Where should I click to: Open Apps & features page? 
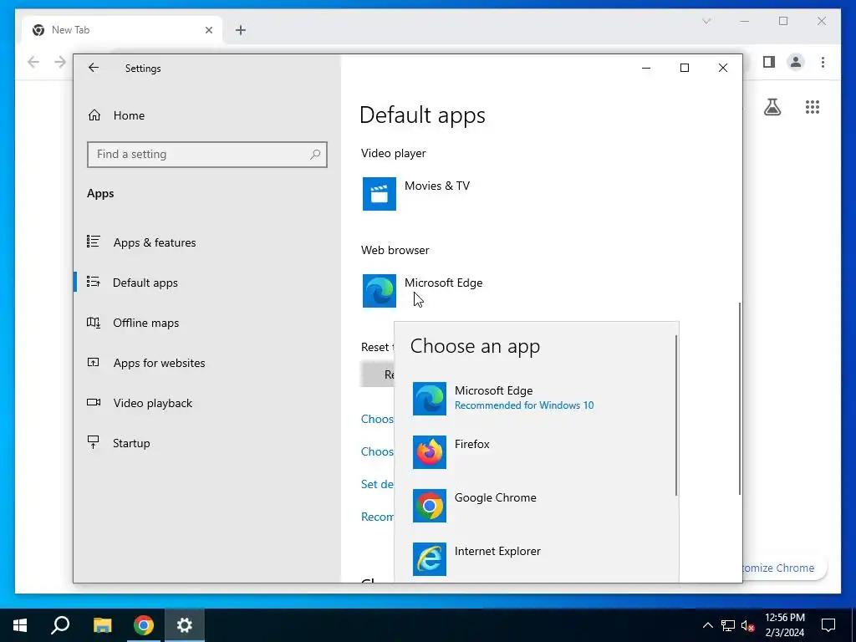click(x=155, y=242)
